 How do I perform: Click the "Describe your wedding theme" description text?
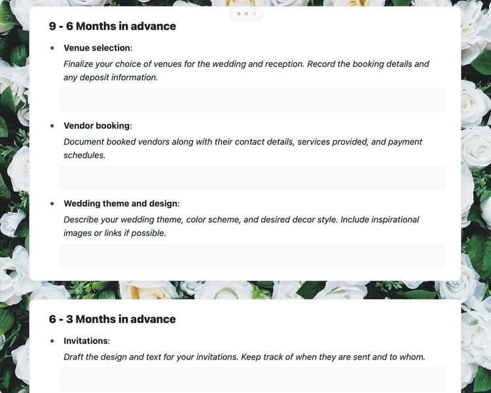point(241,226)
